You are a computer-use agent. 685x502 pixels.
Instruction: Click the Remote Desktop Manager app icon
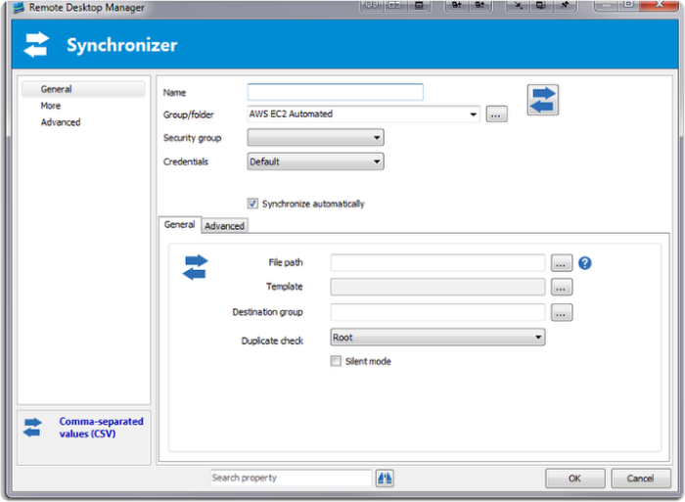point(19,7)
